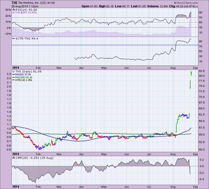Click the High 82.16 value
Image resolution: width=209 pixels, height=189 pixels.
pos(106,6)
